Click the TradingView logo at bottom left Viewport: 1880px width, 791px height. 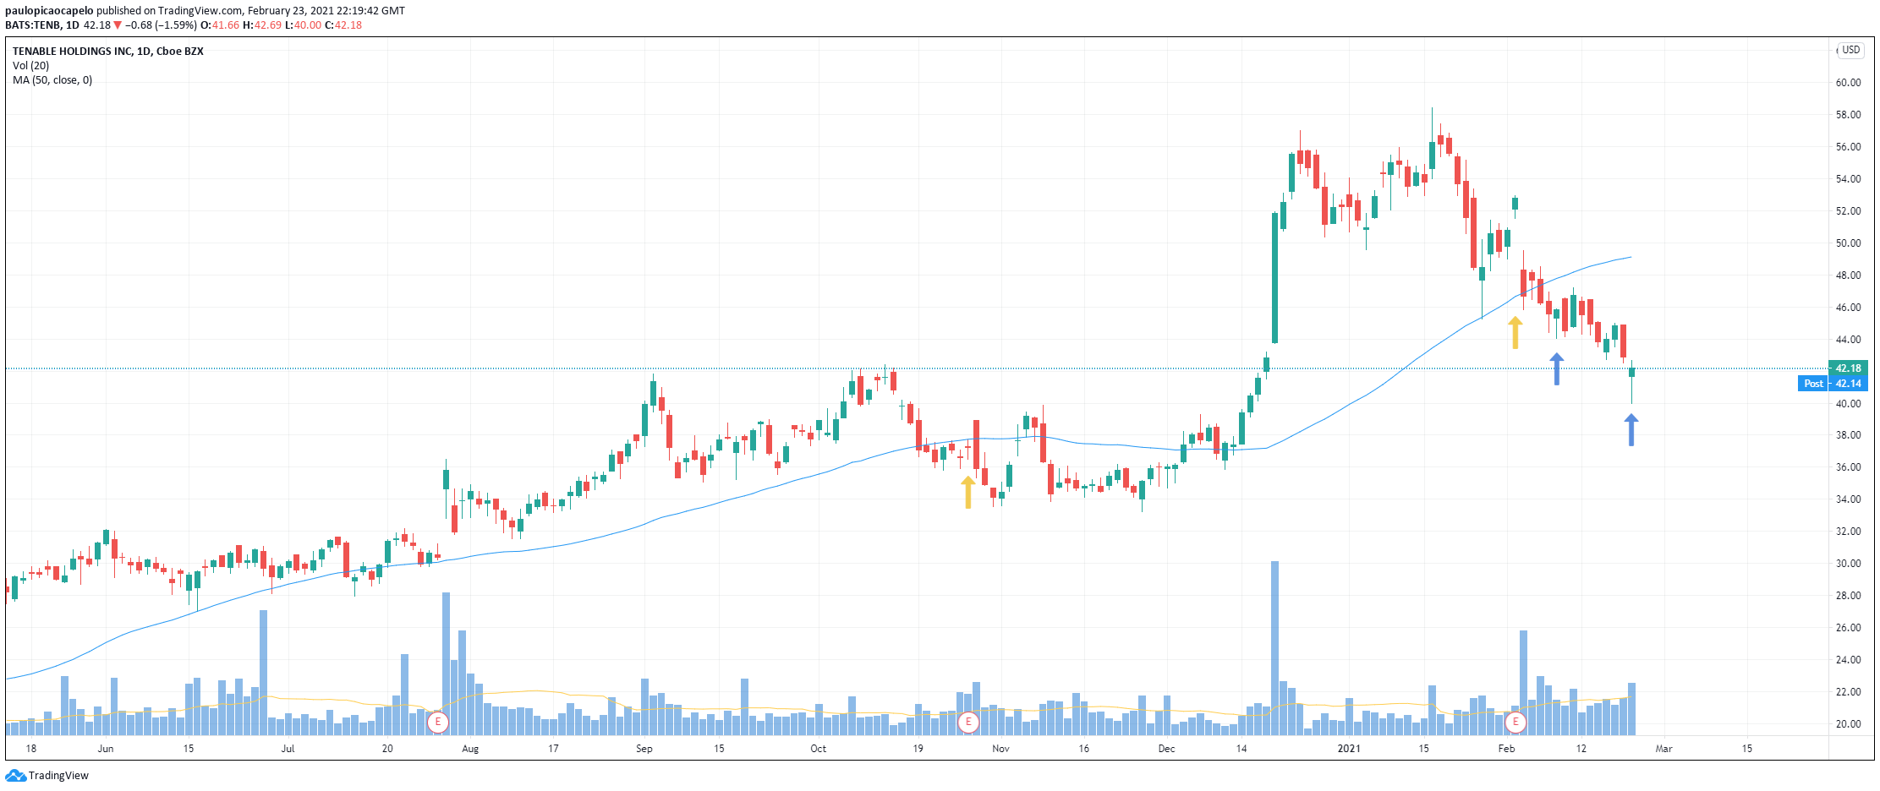pos(47,775)
